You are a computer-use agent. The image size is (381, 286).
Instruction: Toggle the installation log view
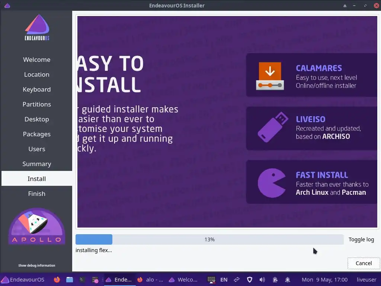coord(361,239)
